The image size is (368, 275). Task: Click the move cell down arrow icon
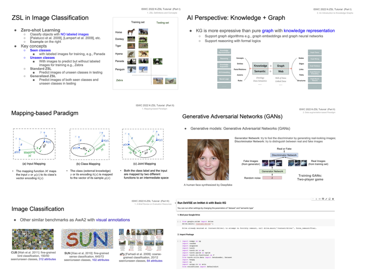316,199
